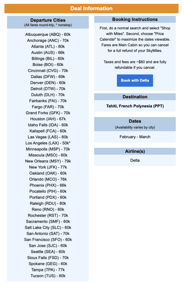Choose the Tampa (TPA) 77k fare
Screen dimensions: 184x284
pos(48,270)
